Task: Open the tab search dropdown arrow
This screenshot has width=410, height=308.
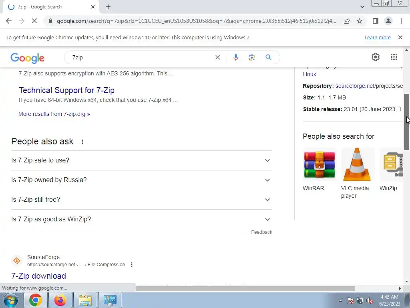Action: tap(362, 7)
